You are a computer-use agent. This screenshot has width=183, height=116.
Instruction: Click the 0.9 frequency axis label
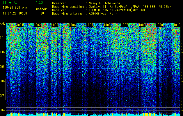point(2,67)
